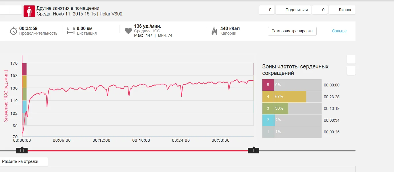Expand details with the больше link

pyautogui.click(x=339, y=31)
